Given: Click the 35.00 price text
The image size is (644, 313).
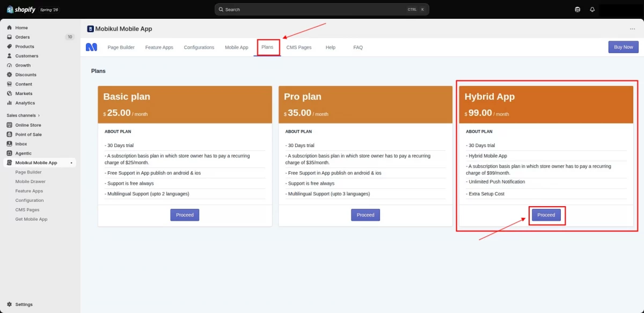Looking at the screenshot, I should click(299, 113).
